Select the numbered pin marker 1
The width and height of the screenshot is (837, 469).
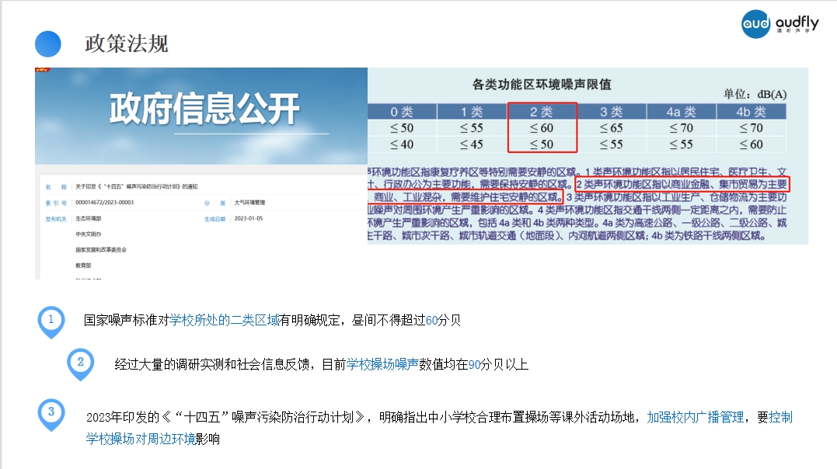pos(51,321)
